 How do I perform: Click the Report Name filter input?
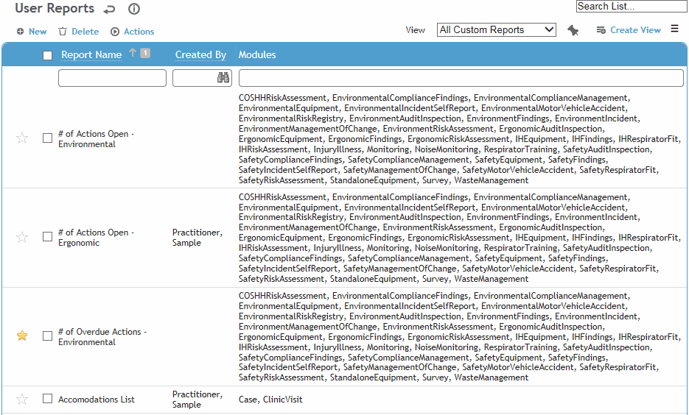113,78
